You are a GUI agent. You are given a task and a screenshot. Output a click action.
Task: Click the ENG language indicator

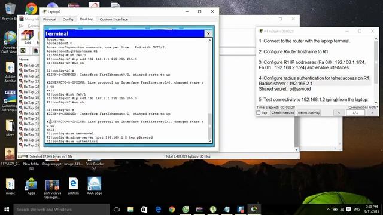pos(357,210)
